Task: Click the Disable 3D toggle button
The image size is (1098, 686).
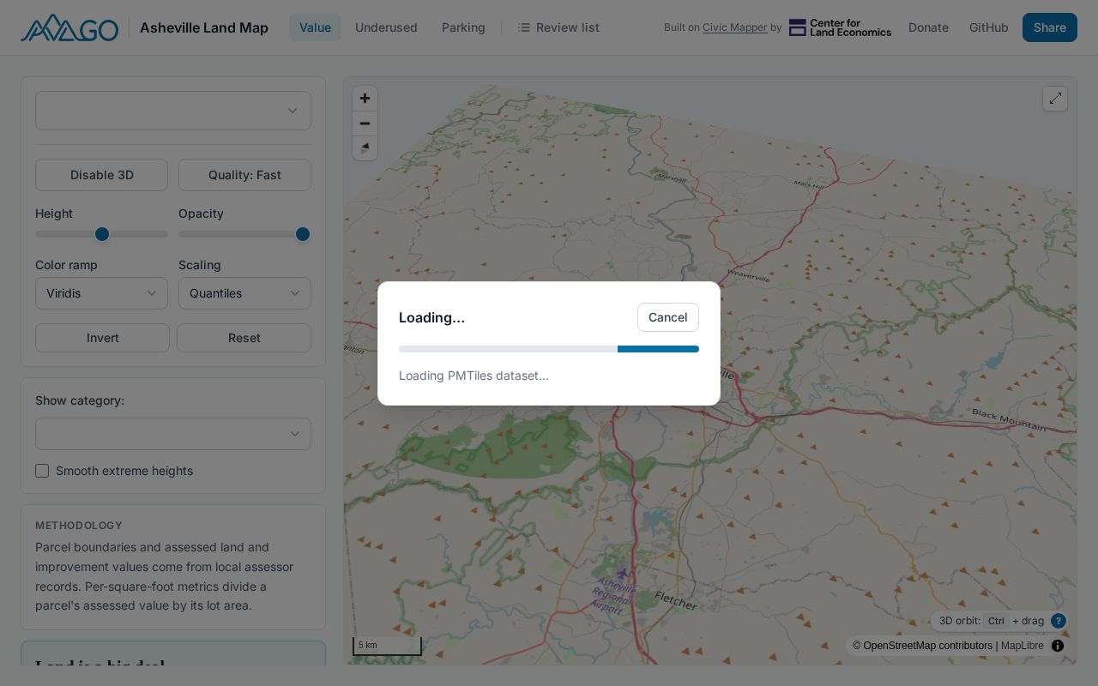Action: (101, 175)
